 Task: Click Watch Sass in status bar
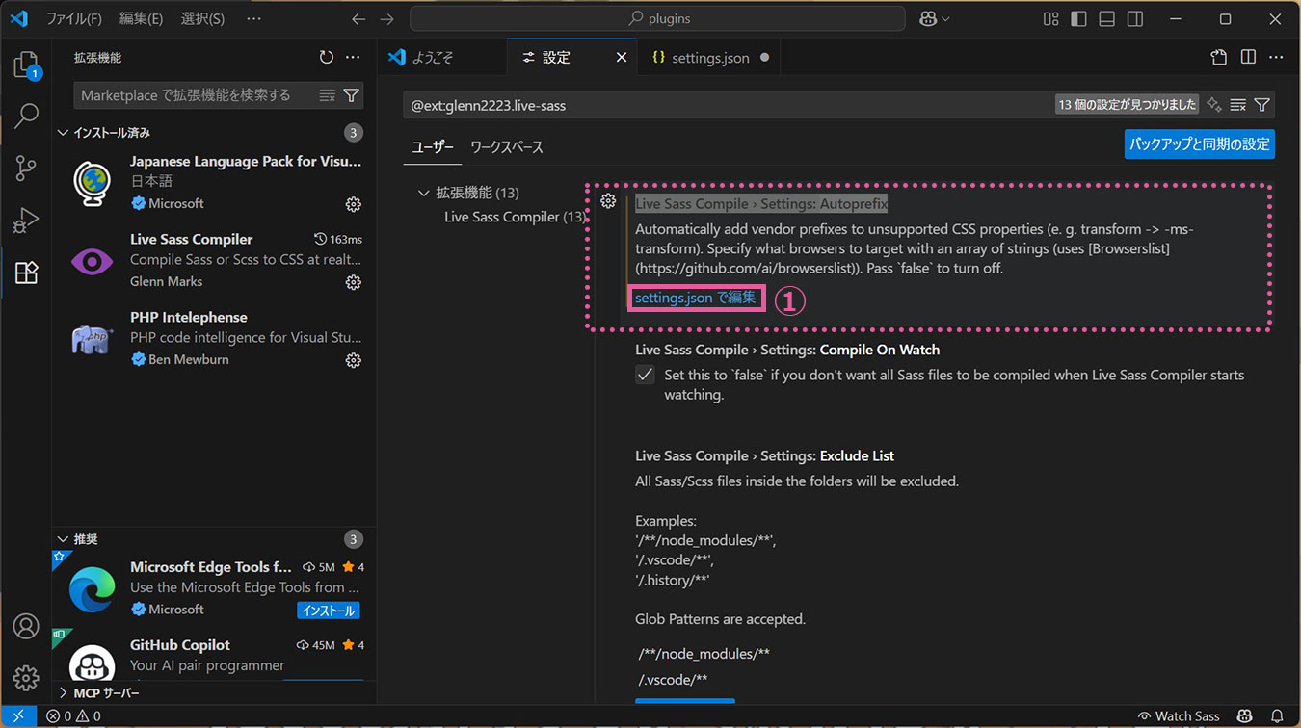1179,716
